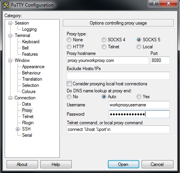Open the Telnet category in tree
180x173 pixels.
28,117
